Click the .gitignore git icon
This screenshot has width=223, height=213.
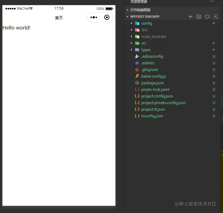[x=137, y=69]
